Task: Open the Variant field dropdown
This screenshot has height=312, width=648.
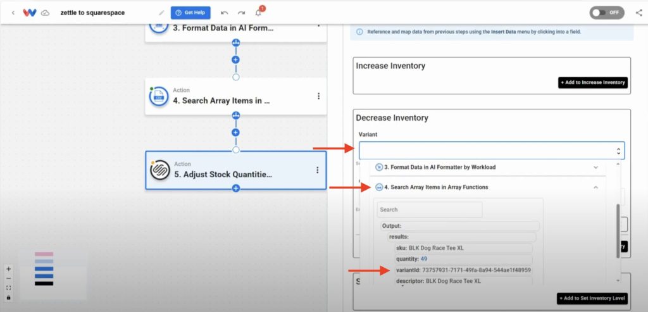Action: [x=491, y=151]
